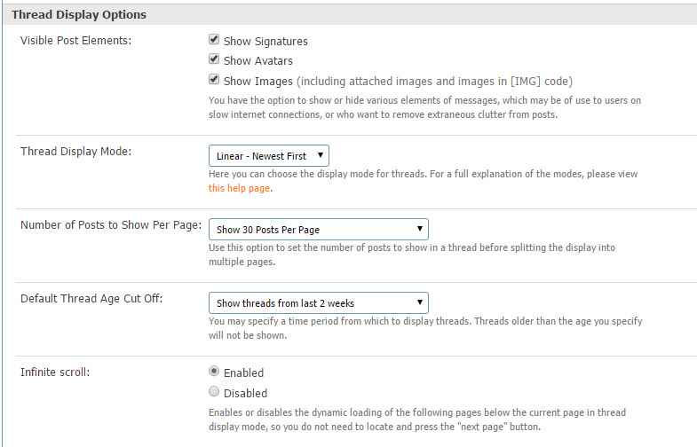Click the 'Show Images' label text
Screen dimensions: 697x447
pyautogui.click(x=258, y=82)
